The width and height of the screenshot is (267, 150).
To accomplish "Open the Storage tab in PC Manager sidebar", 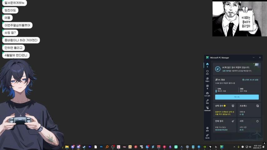I will pyautogui.click(x=207, y=80).
